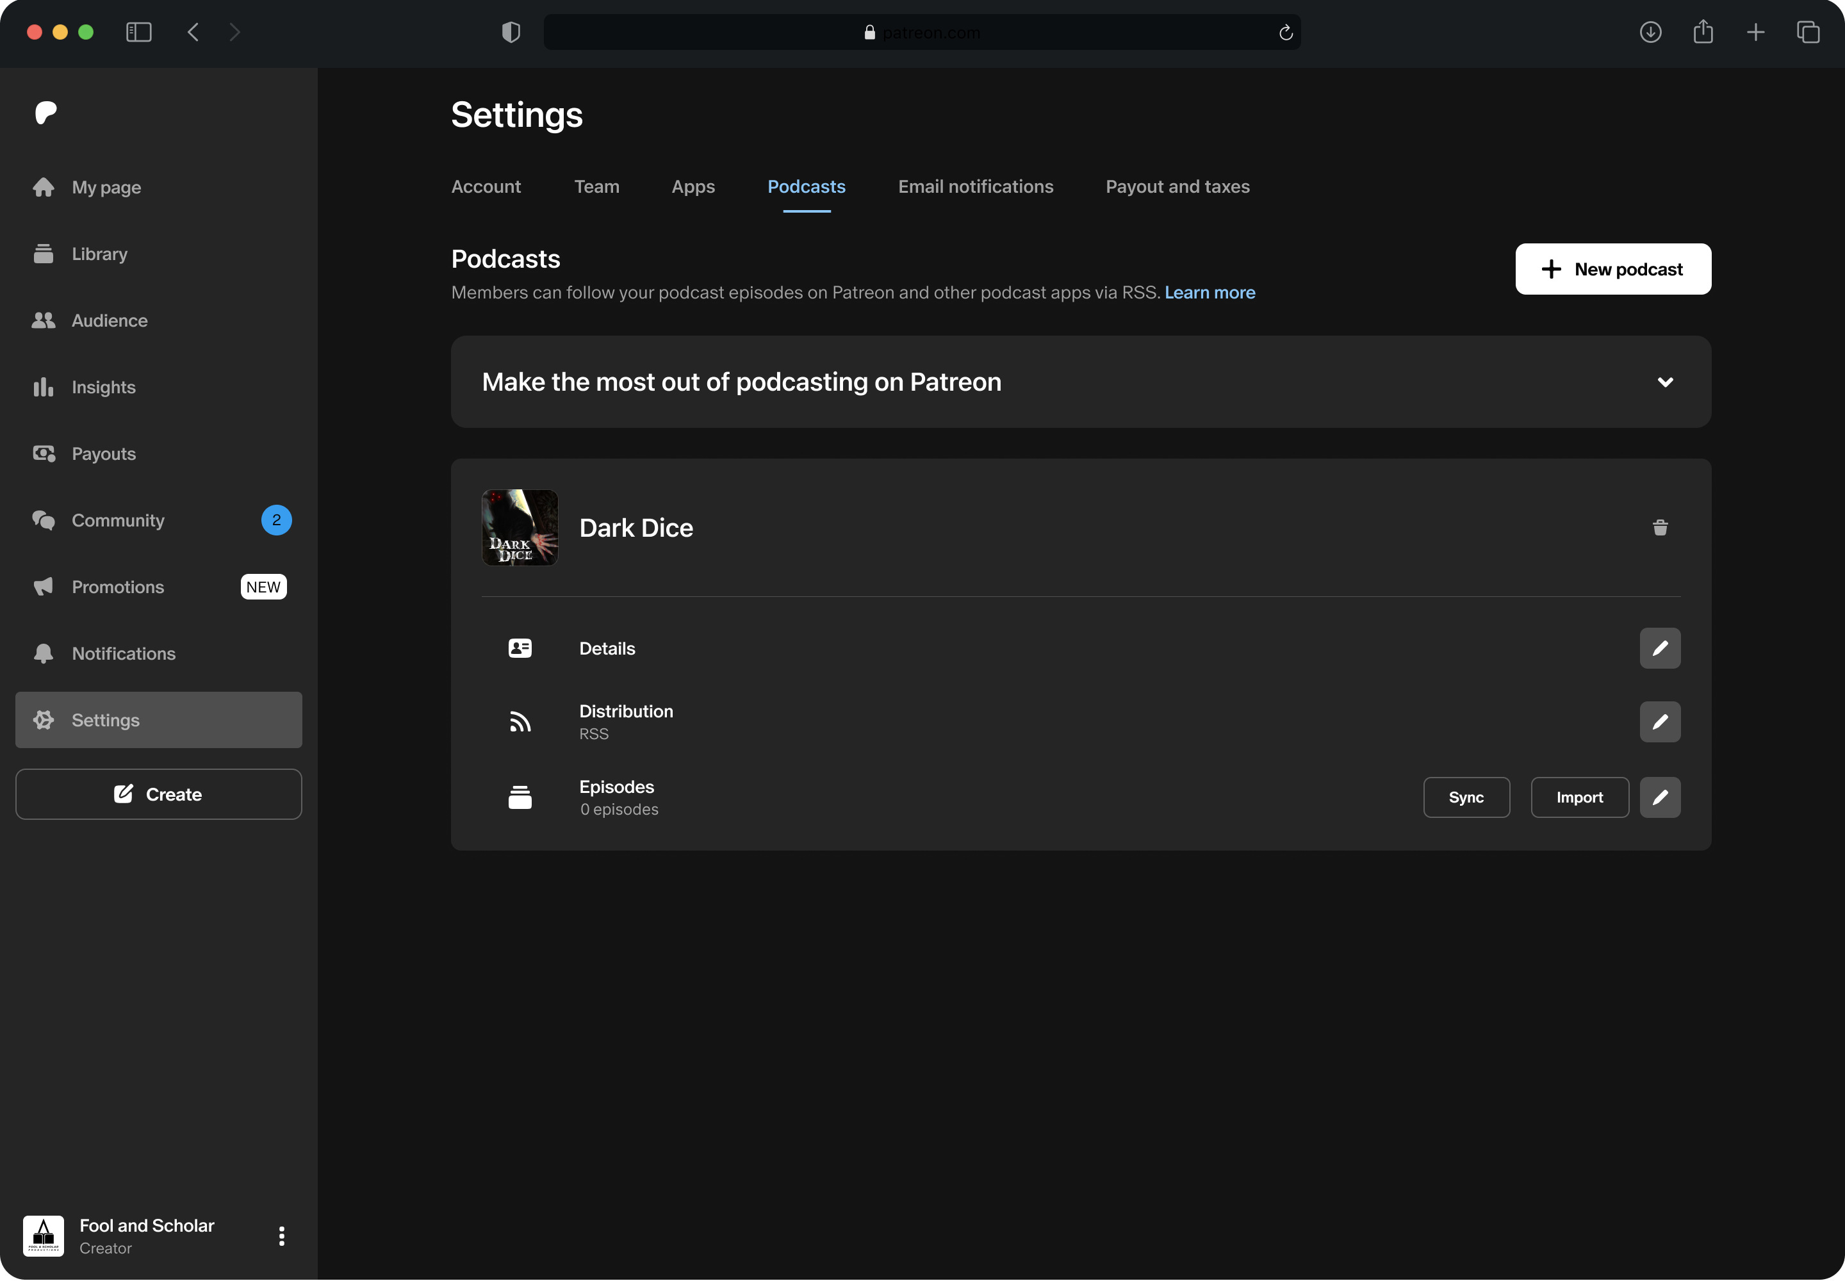The image size is (1845, 1281).
Task: Click the Dark Dice podcast cover art
Action: point(520,528)
